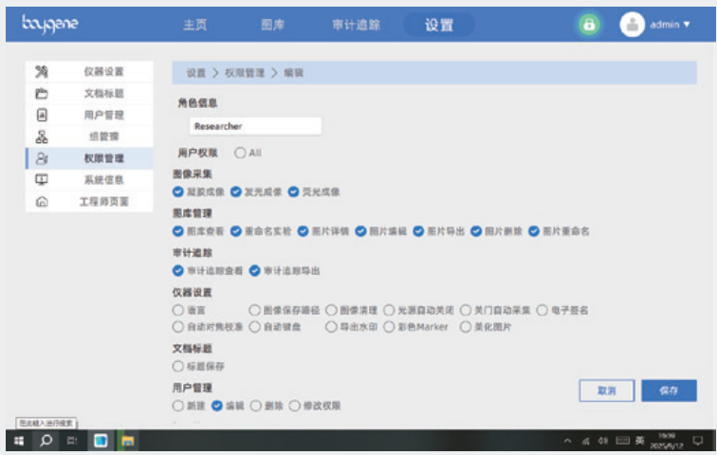Enable 电子签名 permission
717x455 pixels.
pos(542,311)
